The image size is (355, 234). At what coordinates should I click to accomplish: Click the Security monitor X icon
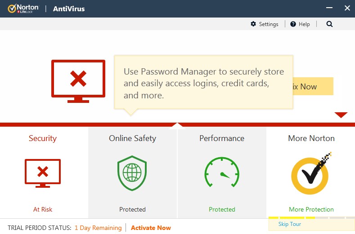pos(43,173)
